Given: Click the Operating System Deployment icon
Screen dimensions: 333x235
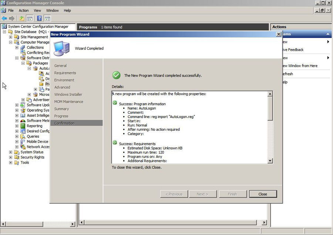Looking at the screenshot, I should (23, 110).
